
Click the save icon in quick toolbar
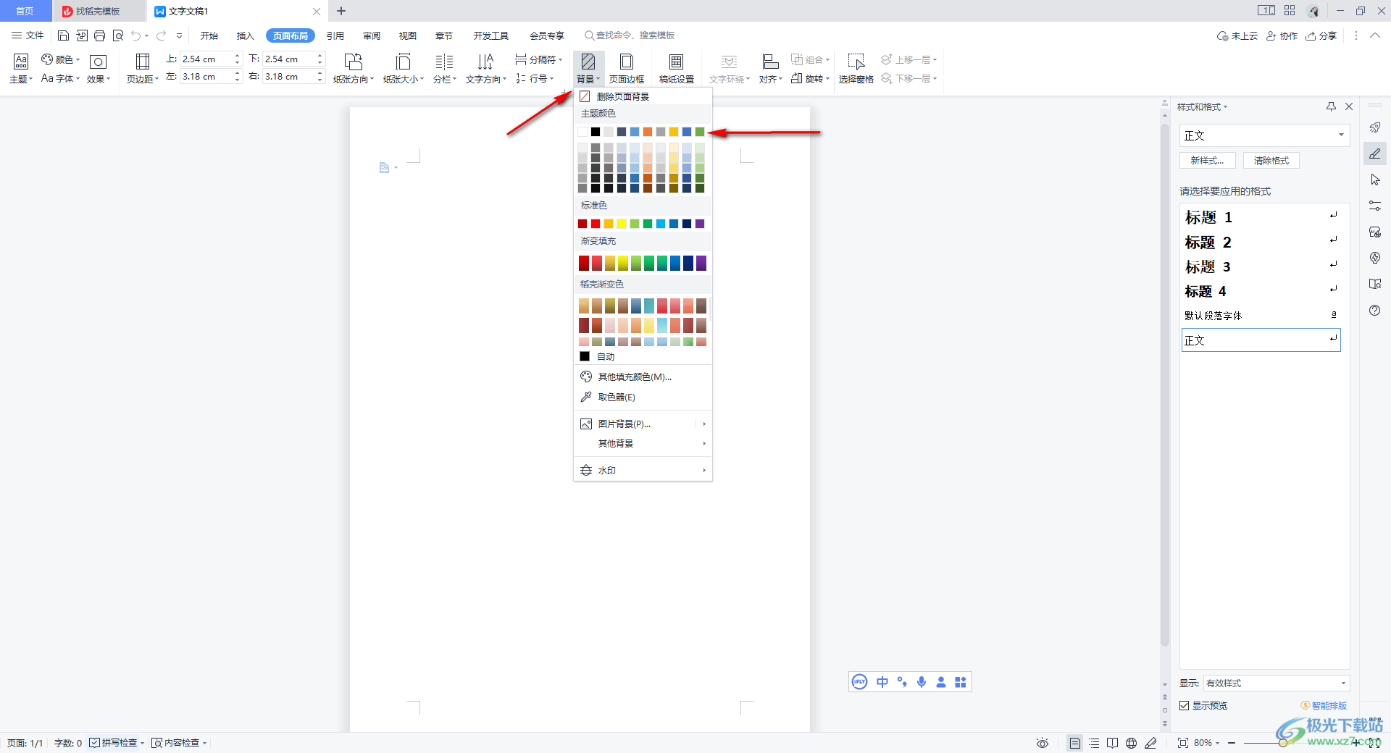tap(63, 35)
